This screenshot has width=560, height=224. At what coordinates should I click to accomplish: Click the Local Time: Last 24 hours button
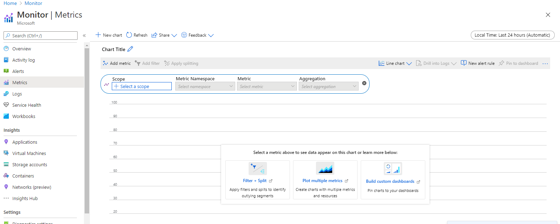coord(512,35)
